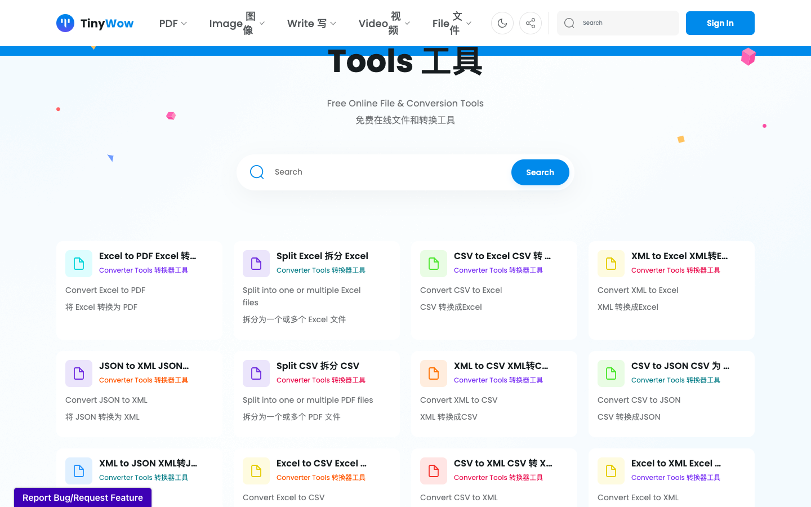Click the Excel to PDF tool icon
811x507 pixels.
79,263
